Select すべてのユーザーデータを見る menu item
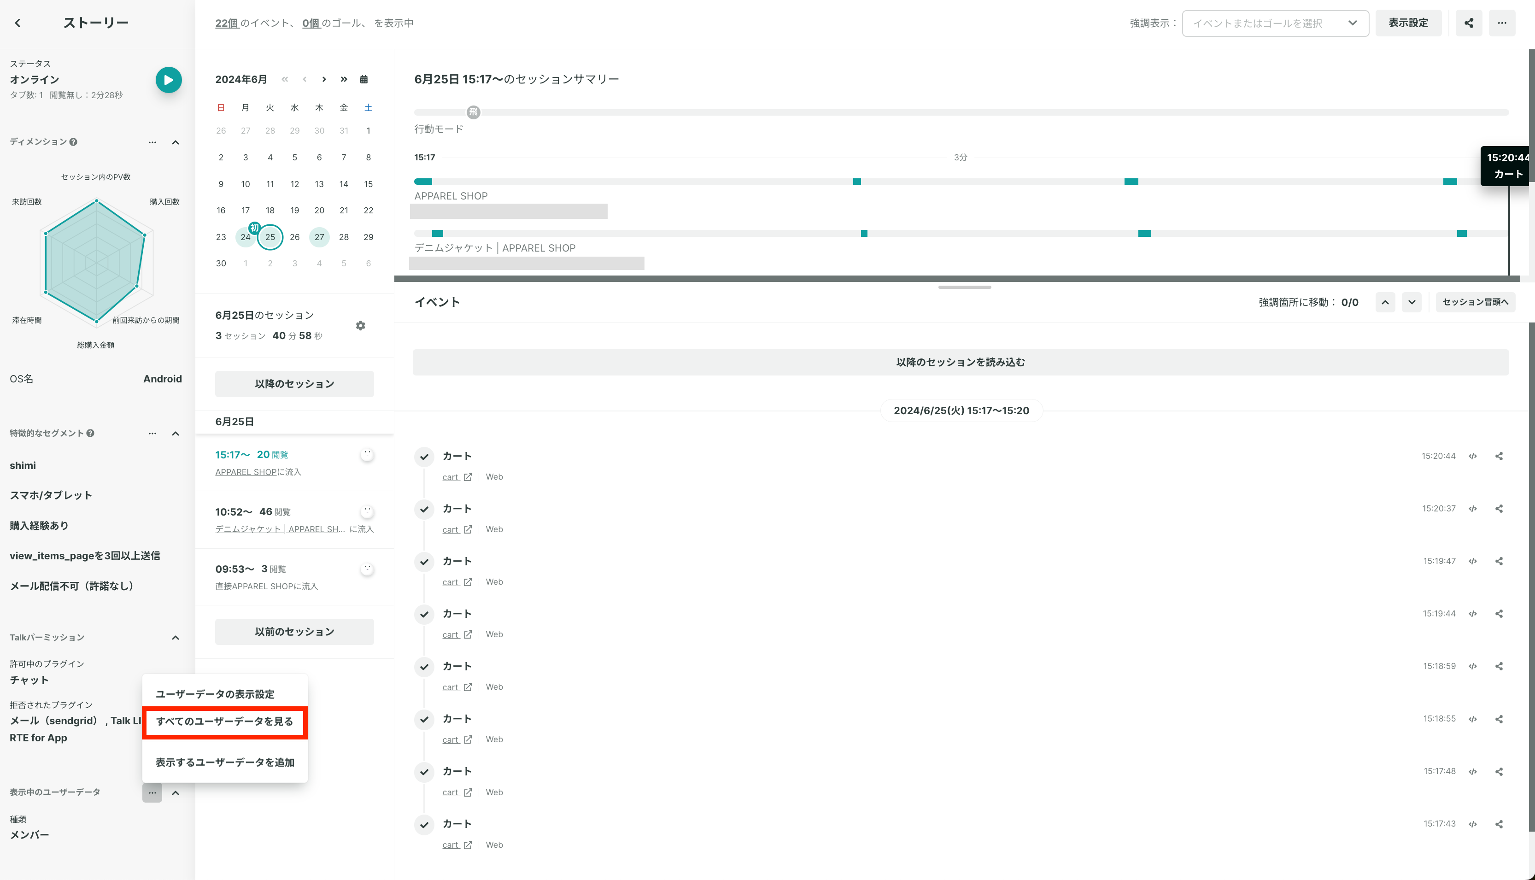 225,722
